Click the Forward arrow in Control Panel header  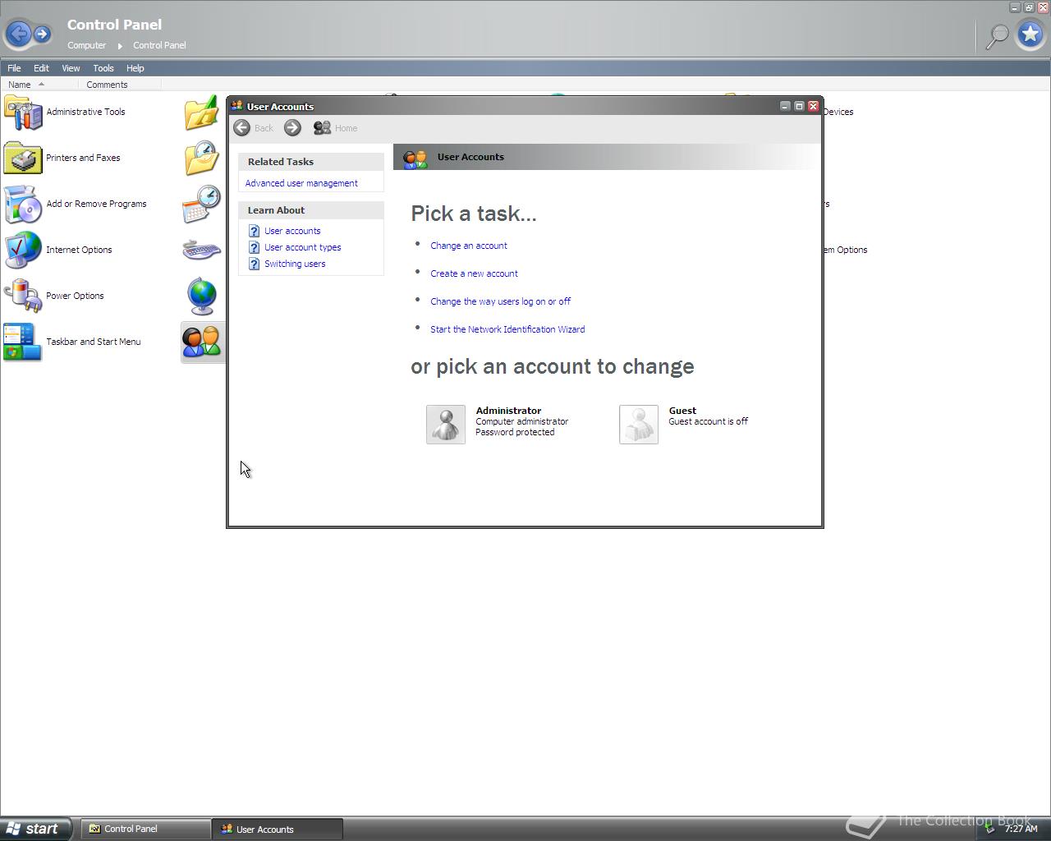point(43,34)
